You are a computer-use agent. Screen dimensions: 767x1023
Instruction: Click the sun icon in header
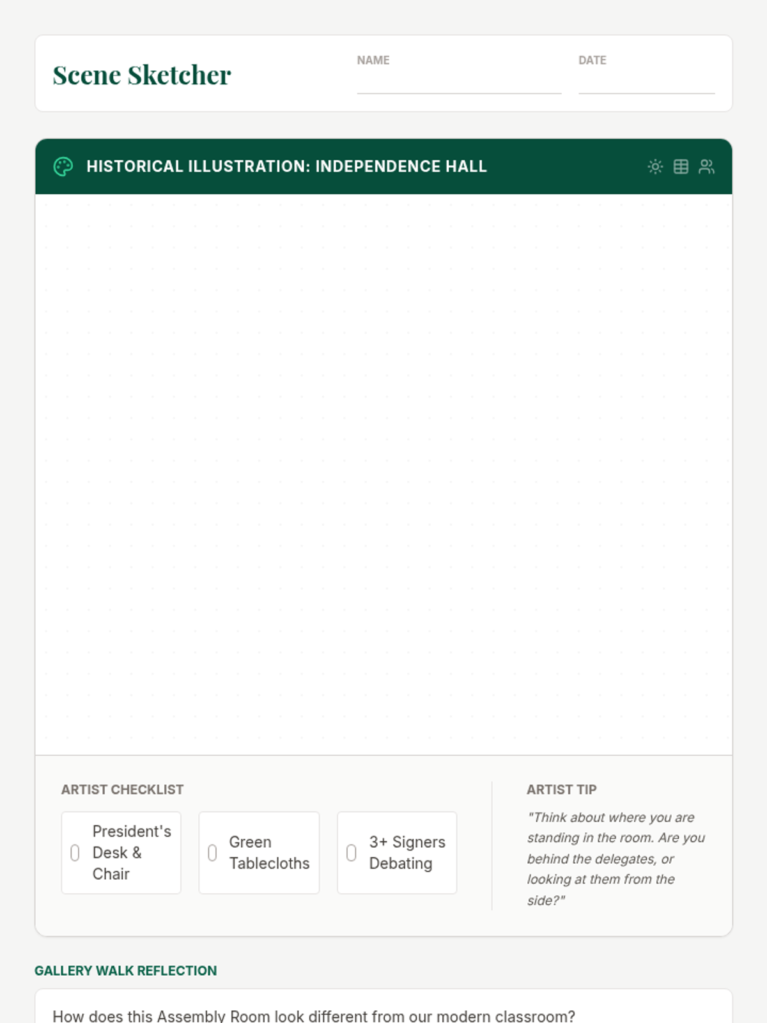655,167
